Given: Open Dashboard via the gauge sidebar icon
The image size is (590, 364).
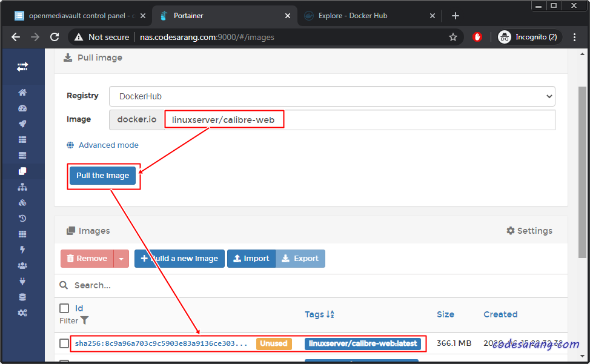Looking at the screenshot, I should [22, 108].
